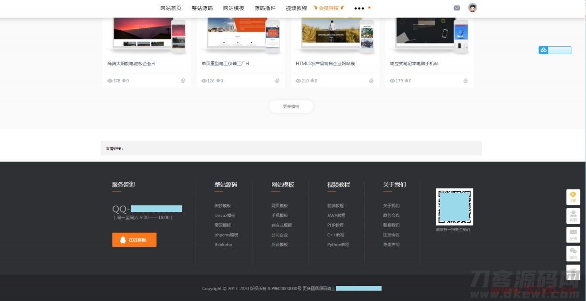Image resolution: width=586 pixels, height=301 pixels.
Task: Click the 更多模板 button
Action: 291,106
